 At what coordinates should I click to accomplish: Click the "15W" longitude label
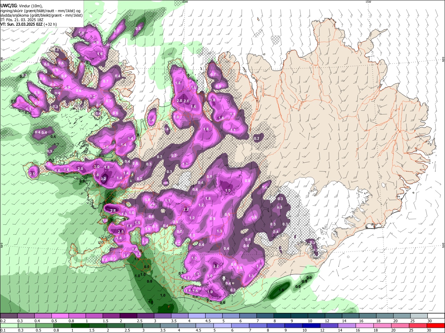368,2
